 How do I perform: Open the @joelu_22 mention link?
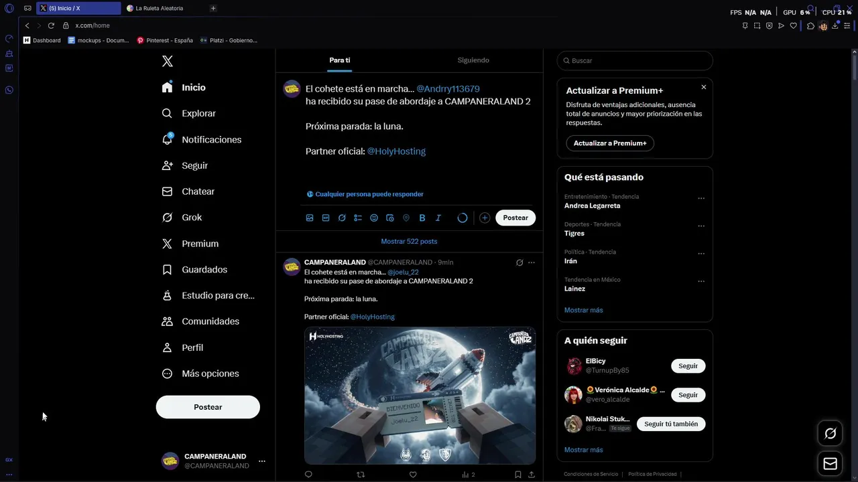(403, 272)
